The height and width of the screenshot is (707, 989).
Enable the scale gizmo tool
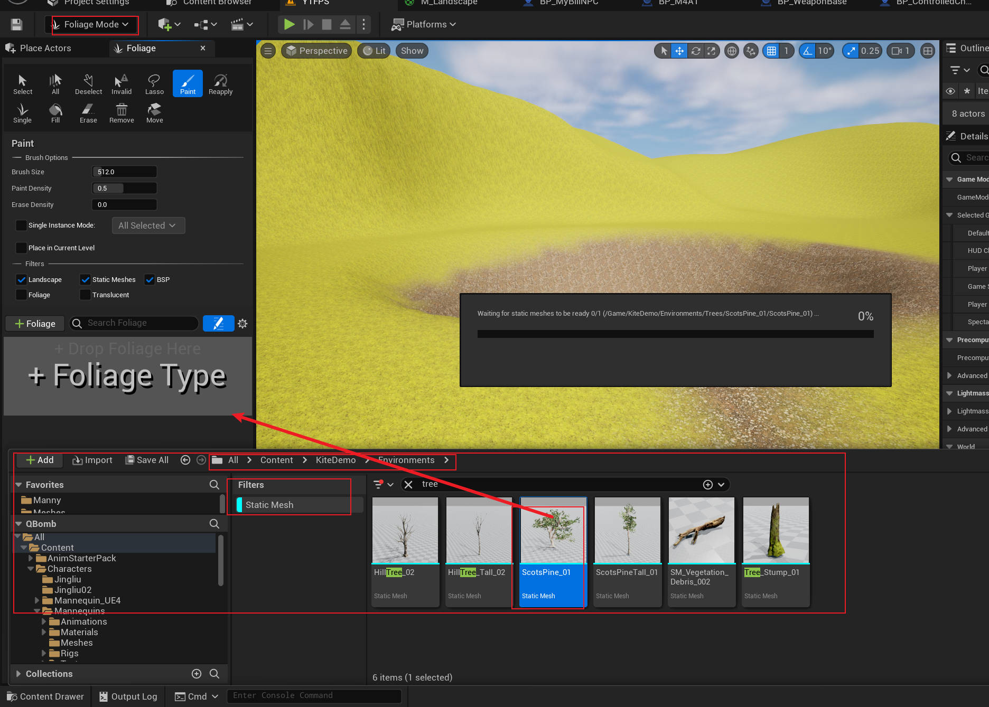pos(712,51)
